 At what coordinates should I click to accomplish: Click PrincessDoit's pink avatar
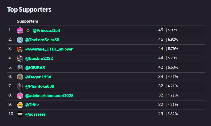pyautogui.click(x=20, y=31)
